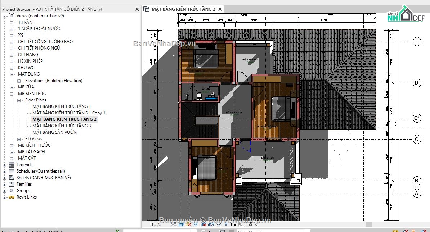
Task: Expand the MB KÍCH THƯỚC node
Action: [12, 145]
